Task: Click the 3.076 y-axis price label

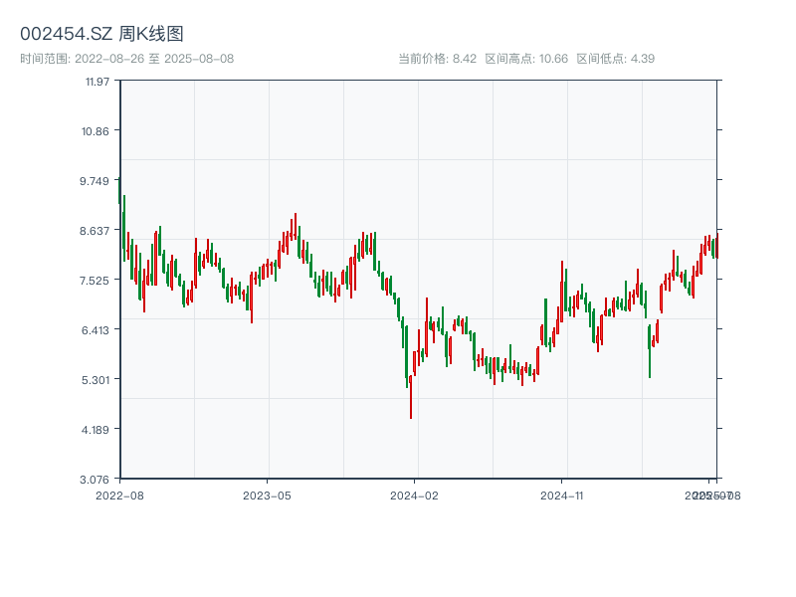Action: pos(96,480)
